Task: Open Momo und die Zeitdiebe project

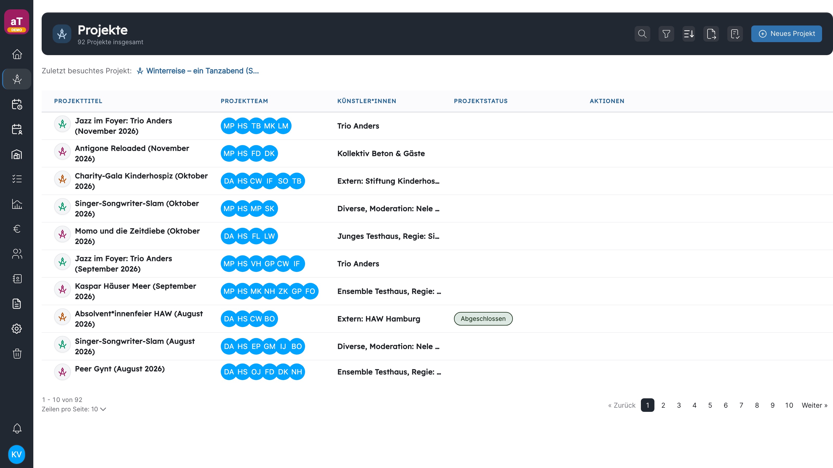Action: [x=137, y=236]
